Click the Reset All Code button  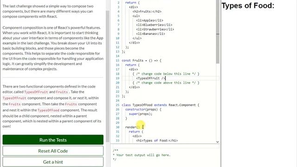[x=53, y=151]
